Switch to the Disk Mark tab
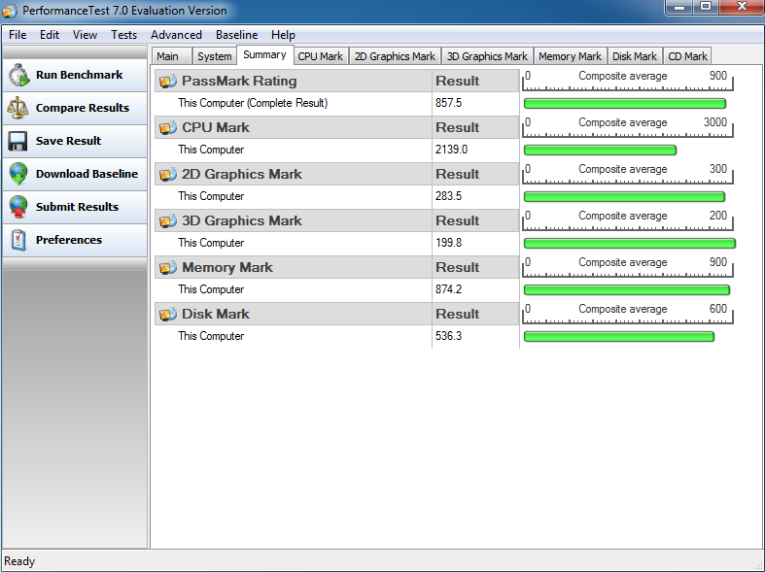The height and width of the screenshot is (572, 765). [x=635, y=56]
